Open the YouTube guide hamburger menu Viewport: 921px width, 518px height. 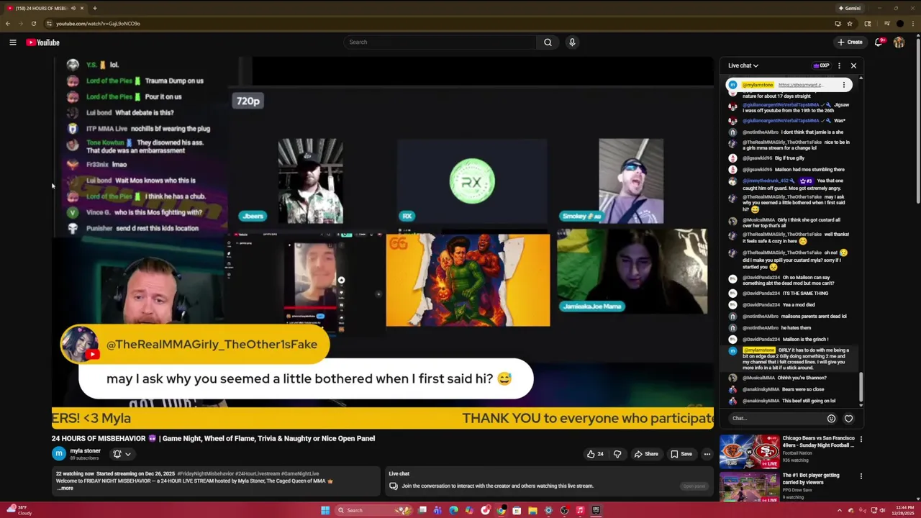[x=13, y=42]
